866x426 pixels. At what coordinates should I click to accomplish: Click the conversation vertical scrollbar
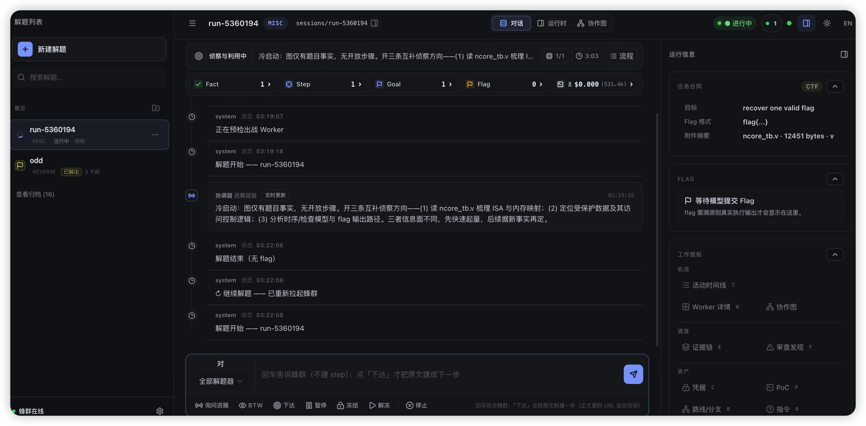coord(657,230)
